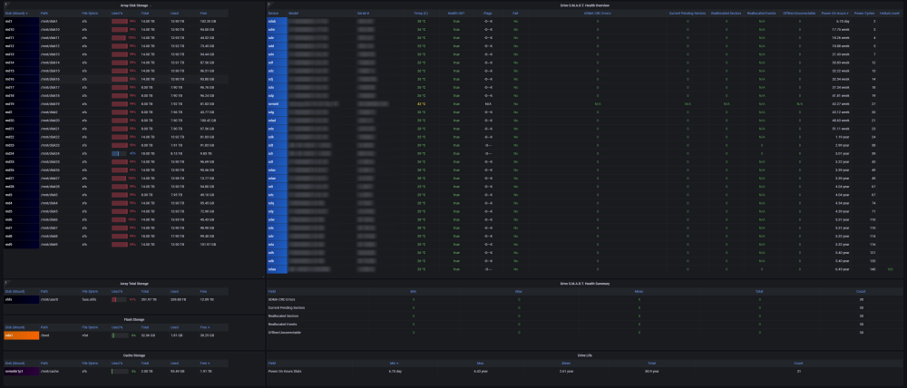Select the md24 disk cell
The width and height of the screenshot is (907, 388).
click(22, 154)
